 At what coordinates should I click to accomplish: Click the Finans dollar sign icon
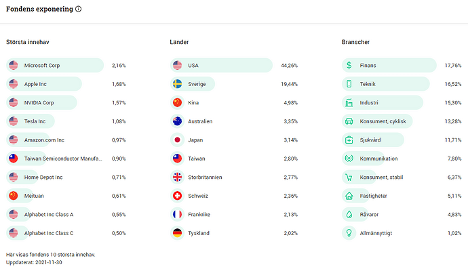349,66
